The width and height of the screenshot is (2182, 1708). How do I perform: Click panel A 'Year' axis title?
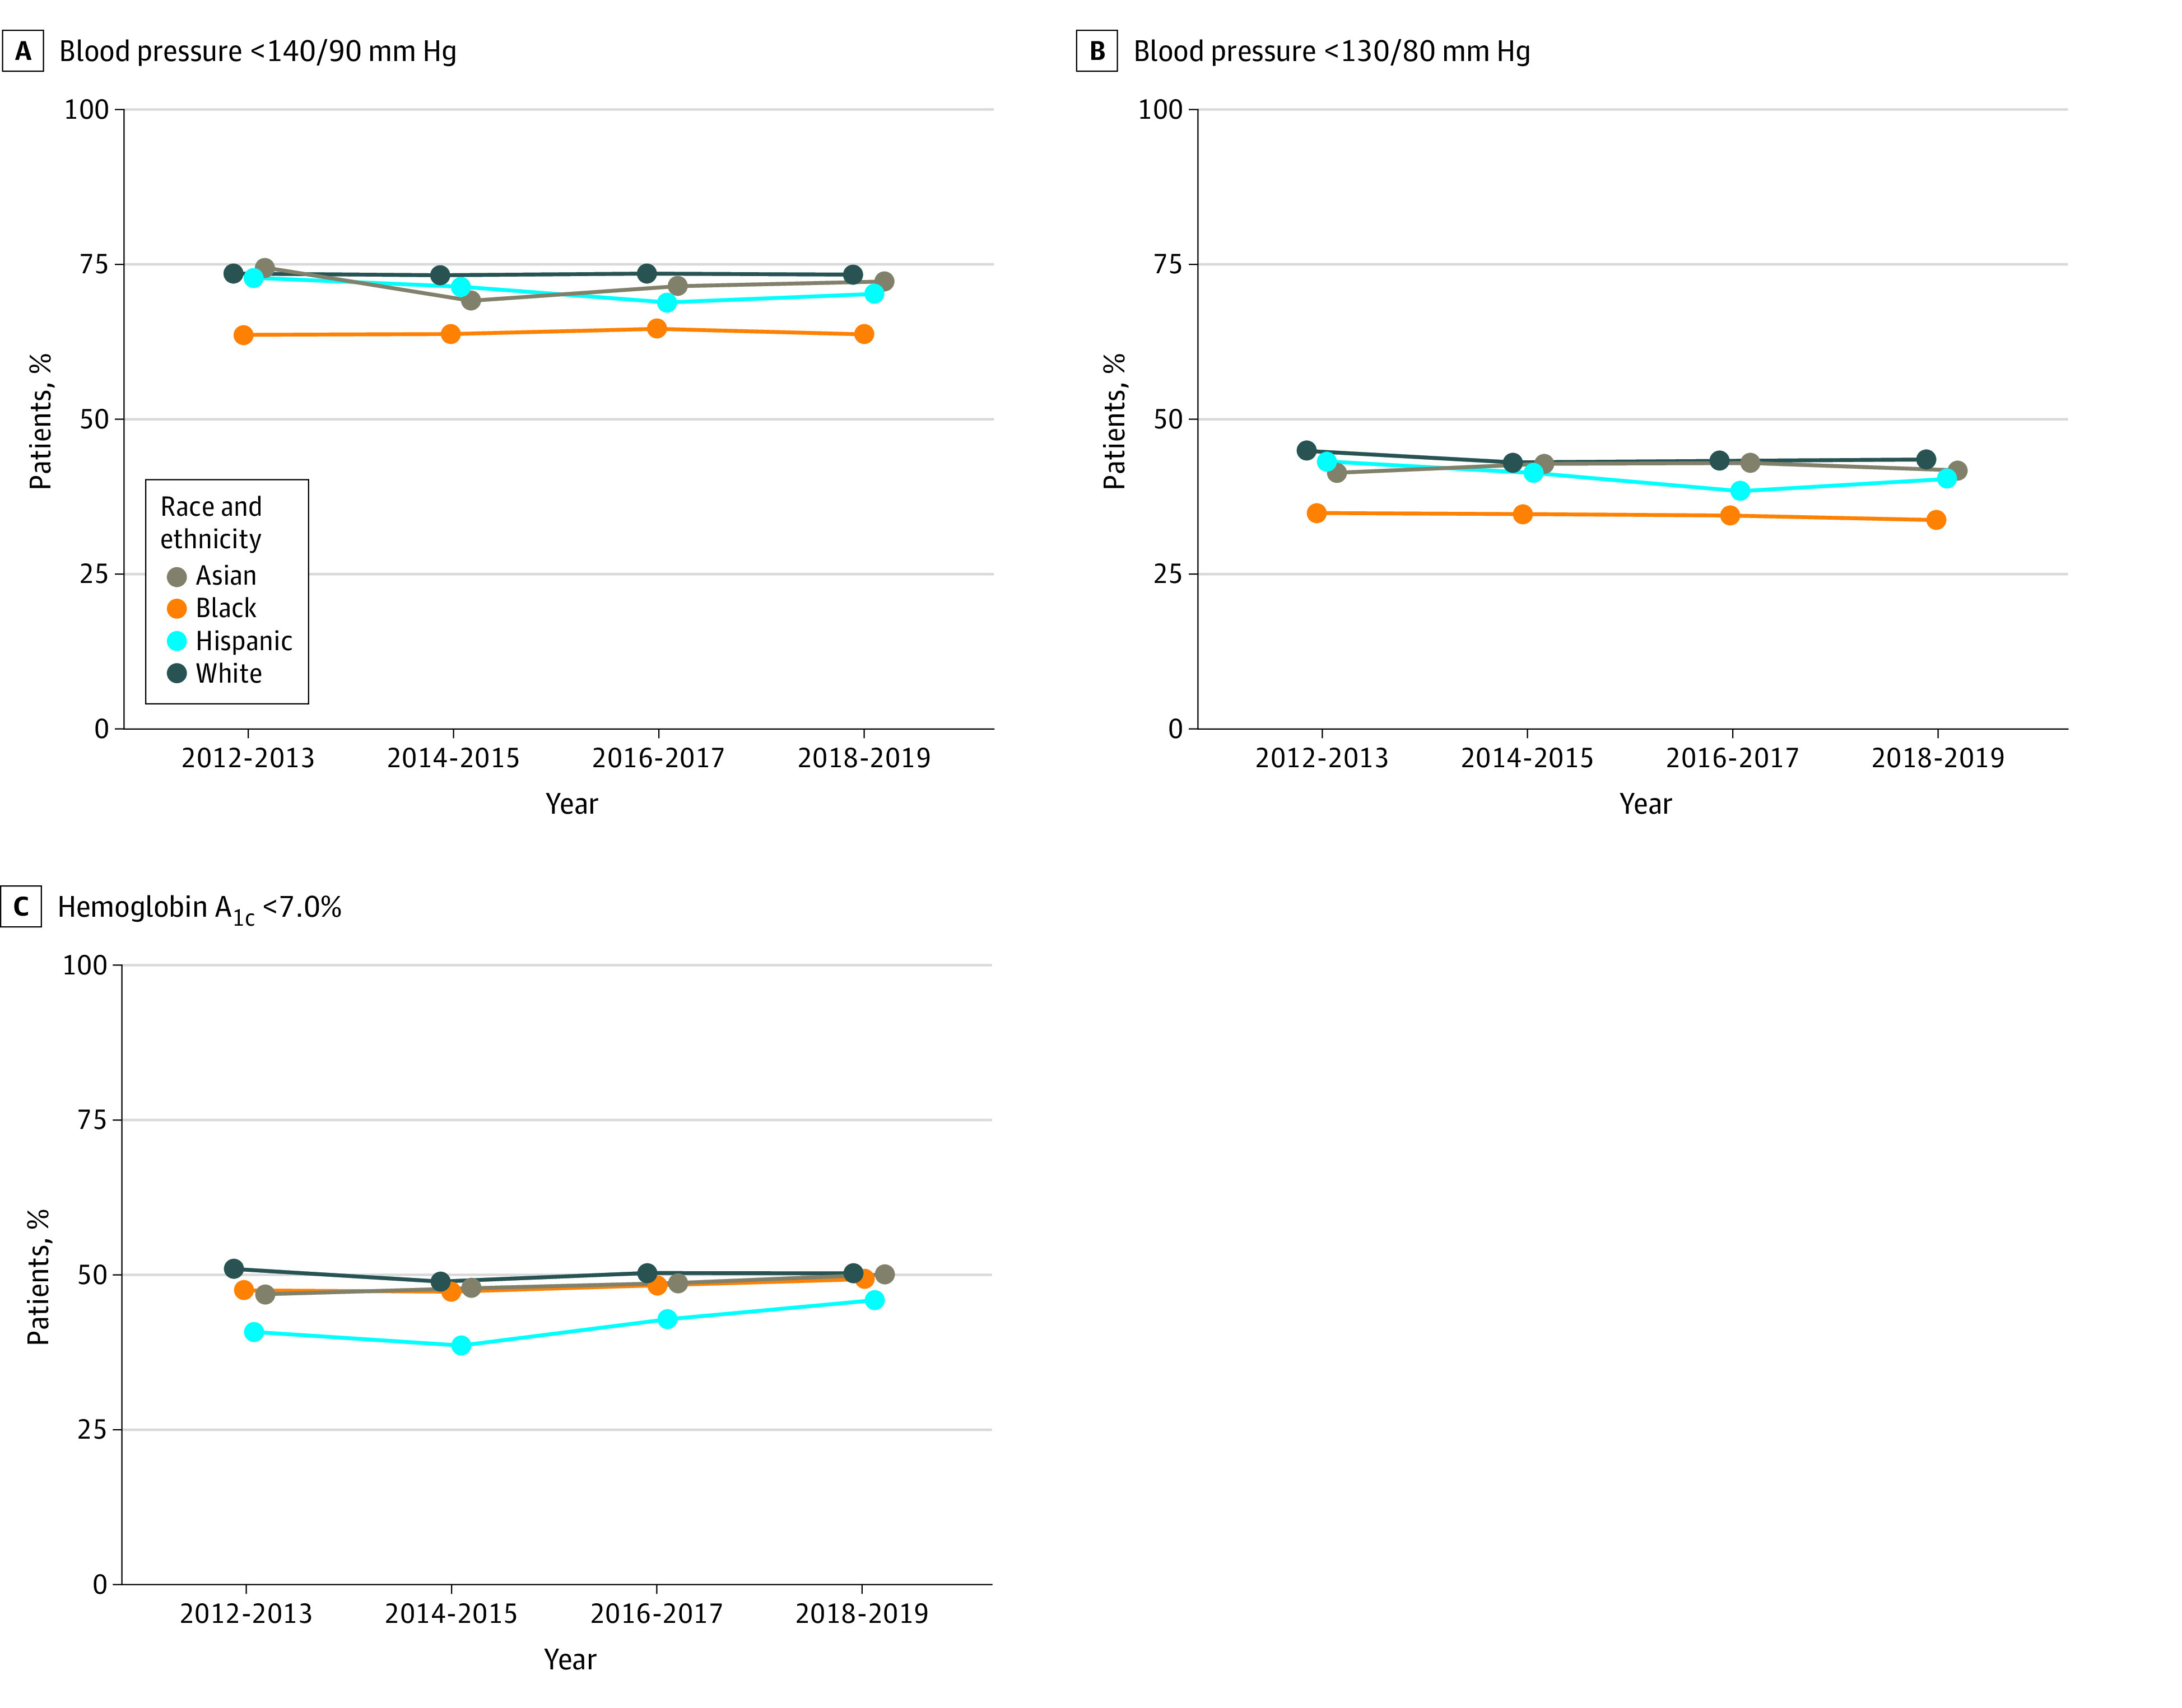[571, 804]
